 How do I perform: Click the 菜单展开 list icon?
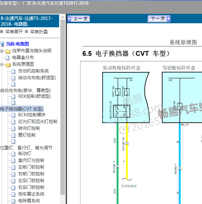click(x=2, y=31)
